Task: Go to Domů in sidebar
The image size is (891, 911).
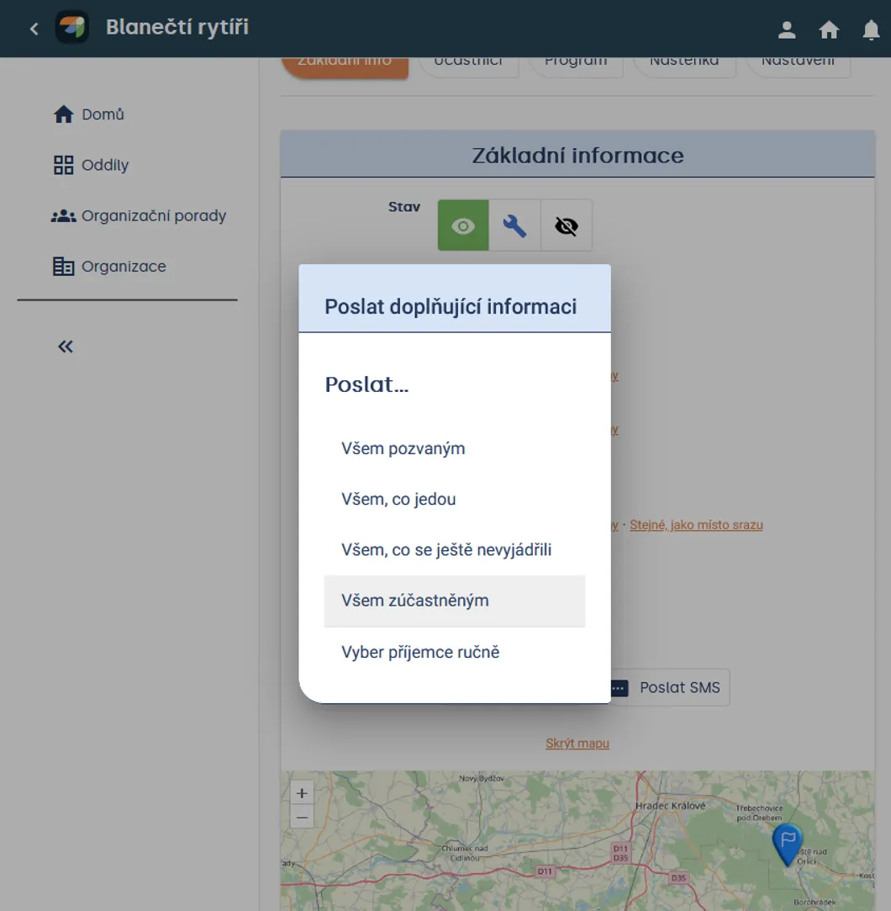Action: tap(103, 114)
